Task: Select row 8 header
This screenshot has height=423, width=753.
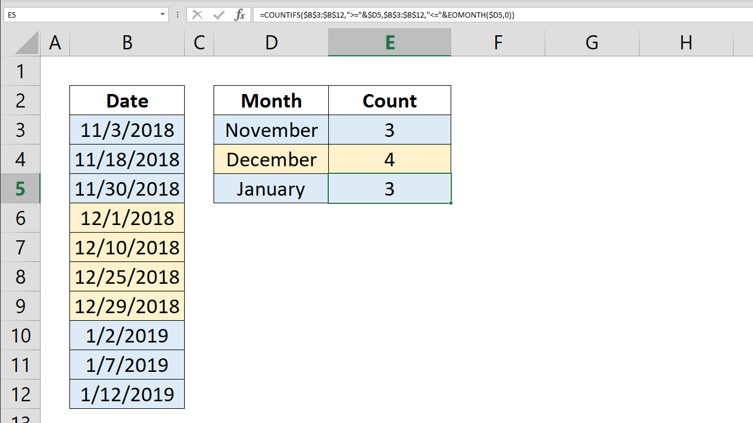Action: [20, 277]
